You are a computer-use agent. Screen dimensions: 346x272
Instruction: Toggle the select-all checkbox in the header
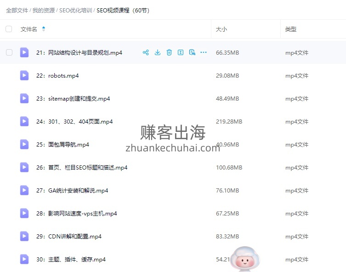click(9, 29)
